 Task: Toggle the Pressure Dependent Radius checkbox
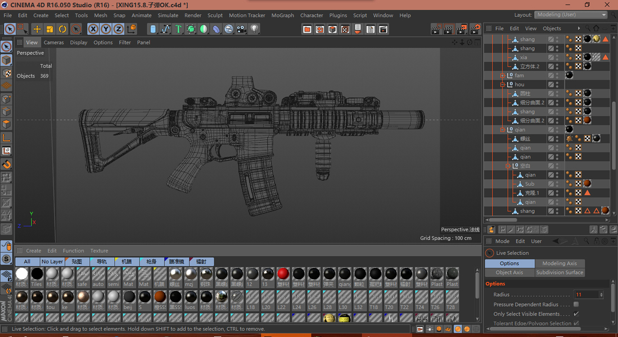[576, 304]
